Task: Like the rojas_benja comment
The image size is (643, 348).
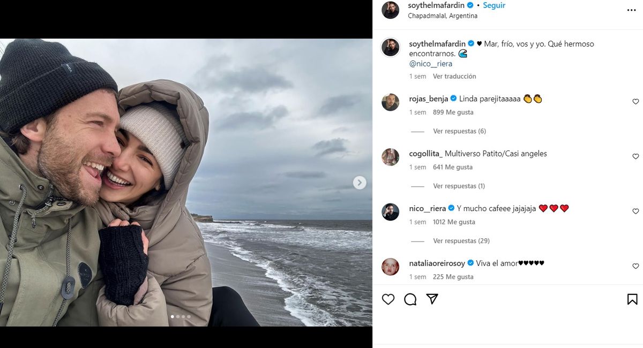Action: coord(635,102)
